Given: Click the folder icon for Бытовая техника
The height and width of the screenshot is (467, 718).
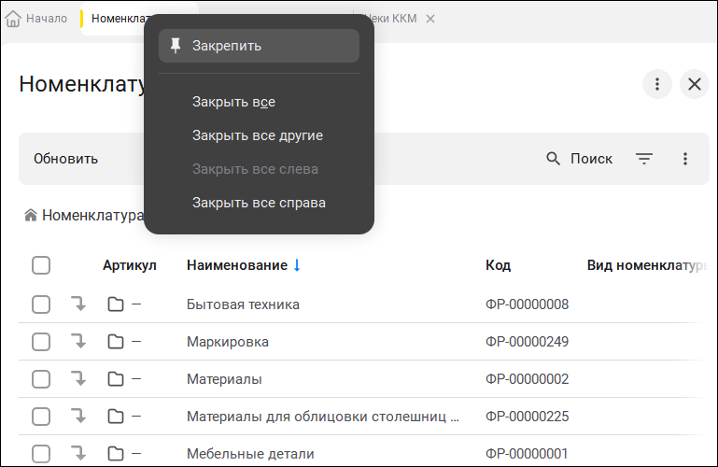Looking at the screenshot, I should tap(116, 304).
